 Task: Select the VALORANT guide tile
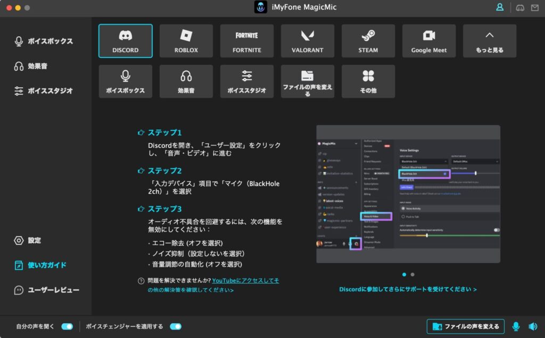308,41
